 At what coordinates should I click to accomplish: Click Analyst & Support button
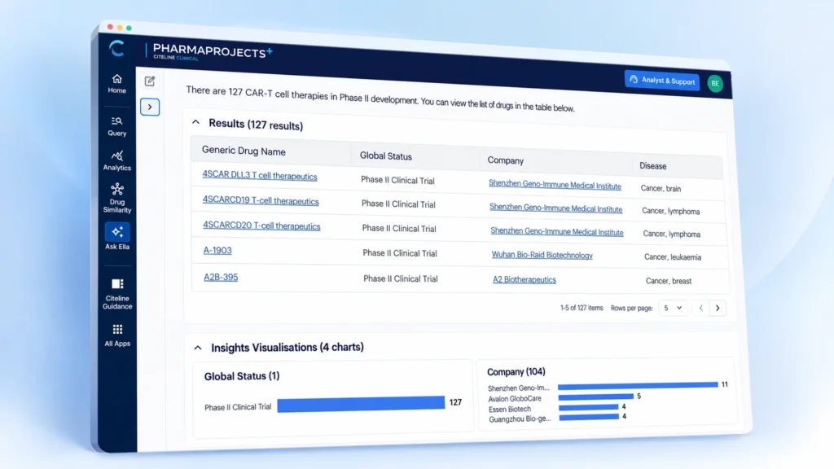pyautogui.click(x=662, y=81)
